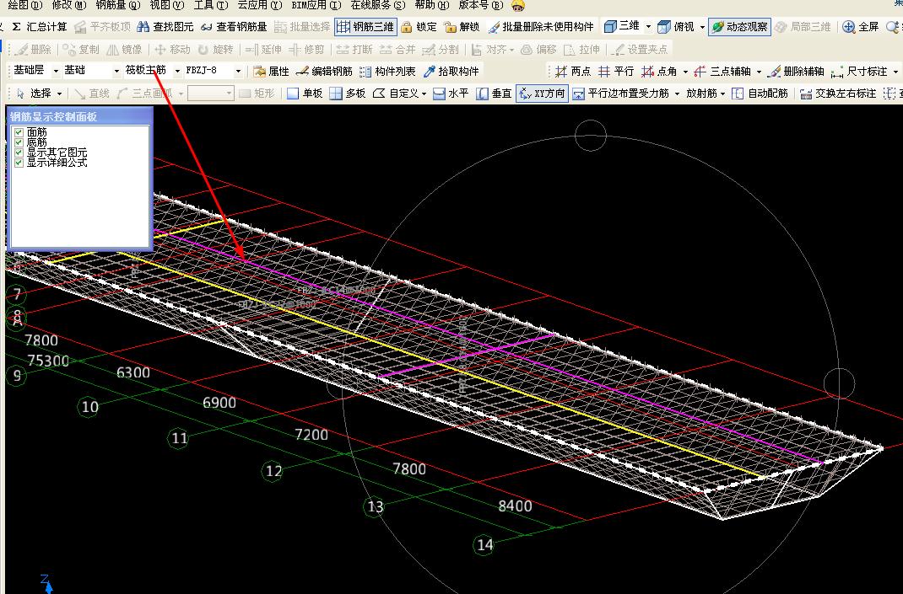Click the 尺寸标注 dimension tool
The width and height of the screenshot is (903, 594).
tap(859, 72)
